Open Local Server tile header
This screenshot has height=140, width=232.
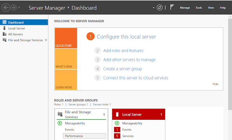(138, 114)
